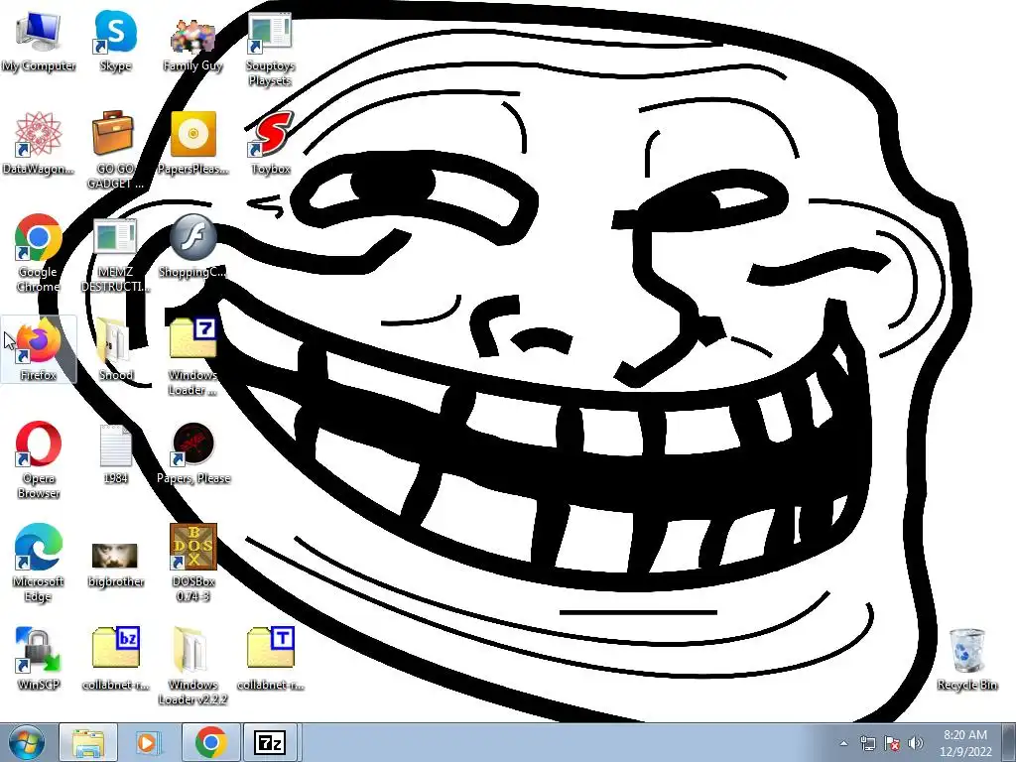Open 7-Zip from the taskbar

coord(270,743)
